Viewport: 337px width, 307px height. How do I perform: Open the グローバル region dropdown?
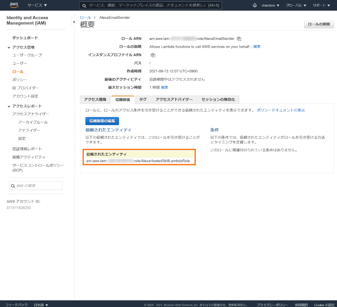tap(296, 5)
